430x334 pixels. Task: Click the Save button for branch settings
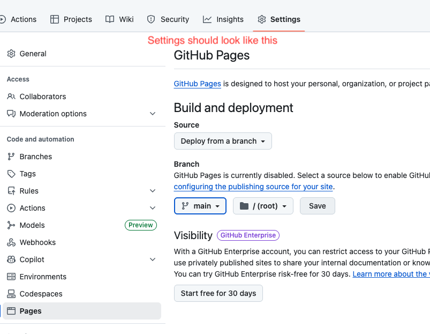(317, 205)
